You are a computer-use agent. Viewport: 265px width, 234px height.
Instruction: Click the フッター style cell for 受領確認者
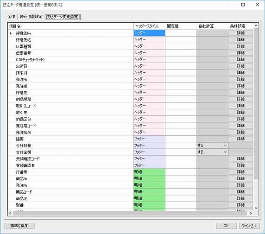coord(149,165)
